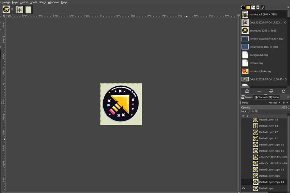
Task: Select remote-splash.png history entry
Action: [264, 71]
